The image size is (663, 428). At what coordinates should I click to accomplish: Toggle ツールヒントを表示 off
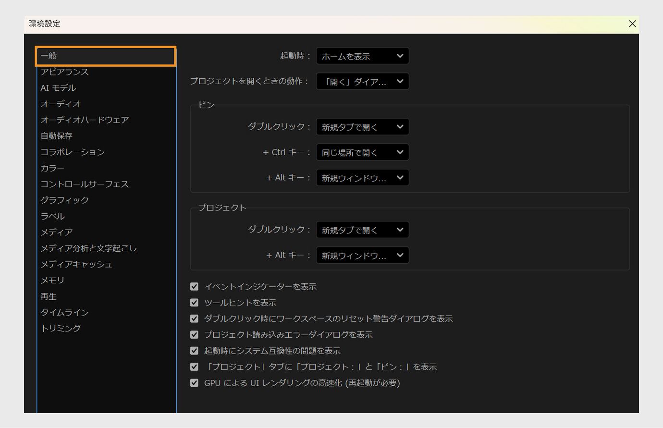pyautogui.click(x=194, y=303)
